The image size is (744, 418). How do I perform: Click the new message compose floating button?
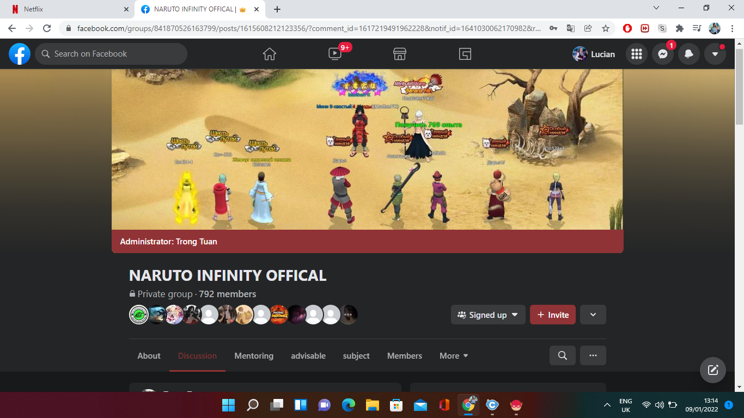click(x=713, y=370)
